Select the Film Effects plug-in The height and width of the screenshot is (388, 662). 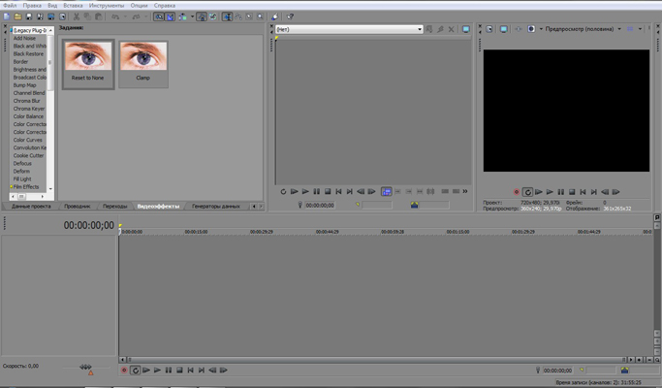point(26,187)
